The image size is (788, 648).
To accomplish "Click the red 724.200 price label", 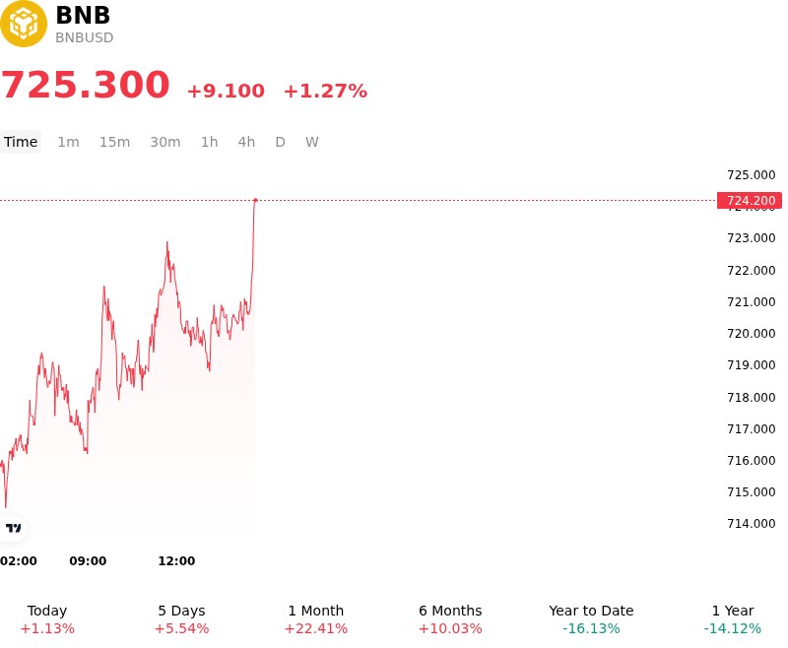I will 750,201.
